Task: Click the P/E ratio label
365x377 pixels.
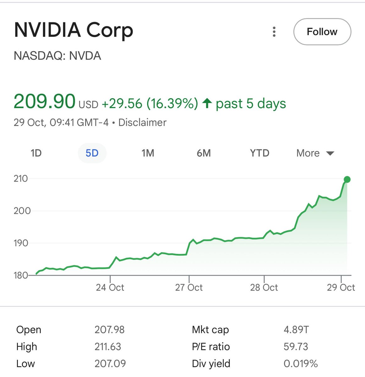Action: coord(211,347)
